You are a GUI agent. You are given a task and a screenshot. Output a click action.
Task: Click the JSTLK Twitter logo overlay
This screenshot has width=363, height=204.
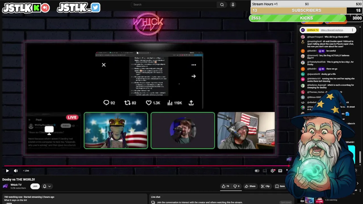(79, 8)
